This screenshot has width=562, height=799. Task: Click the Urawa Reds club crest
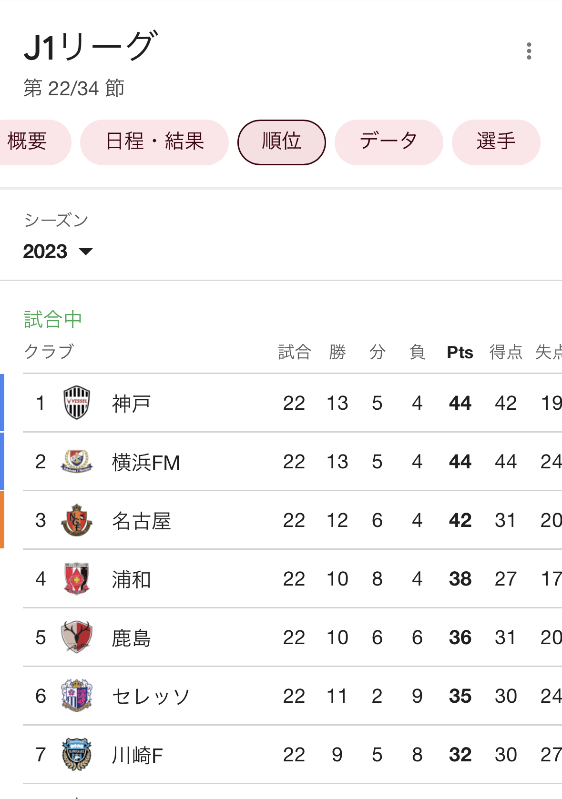pyautogui.click(x=76, y=578)
